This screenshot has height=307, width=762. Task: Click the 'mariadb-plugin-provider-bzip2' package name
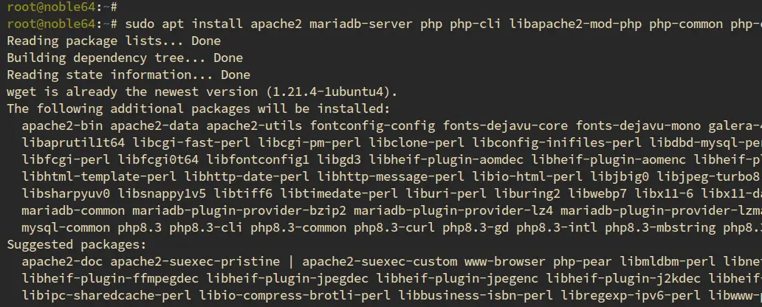239,211
